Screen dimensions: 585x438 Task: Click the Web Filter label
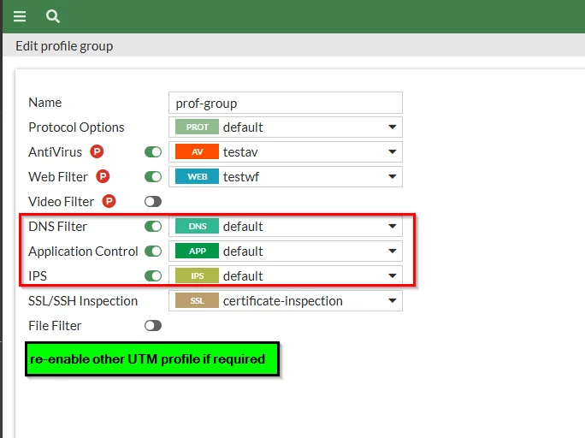pyautogui.click(x=58, y=177)
